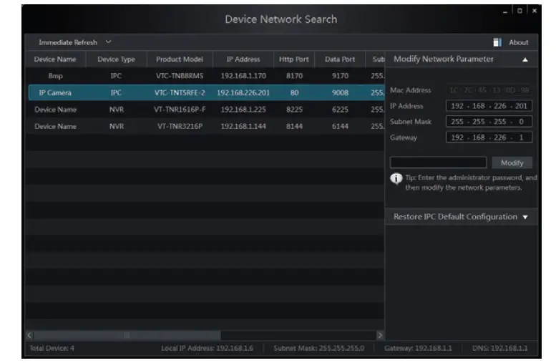Click the Subnet Mask input field
Screen dimensions: 556x363
[x=489, y=121]
